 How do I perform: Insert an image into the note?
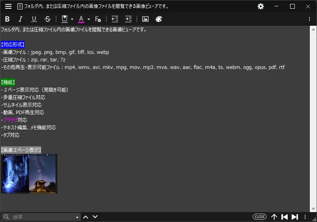tap(145, 19)
